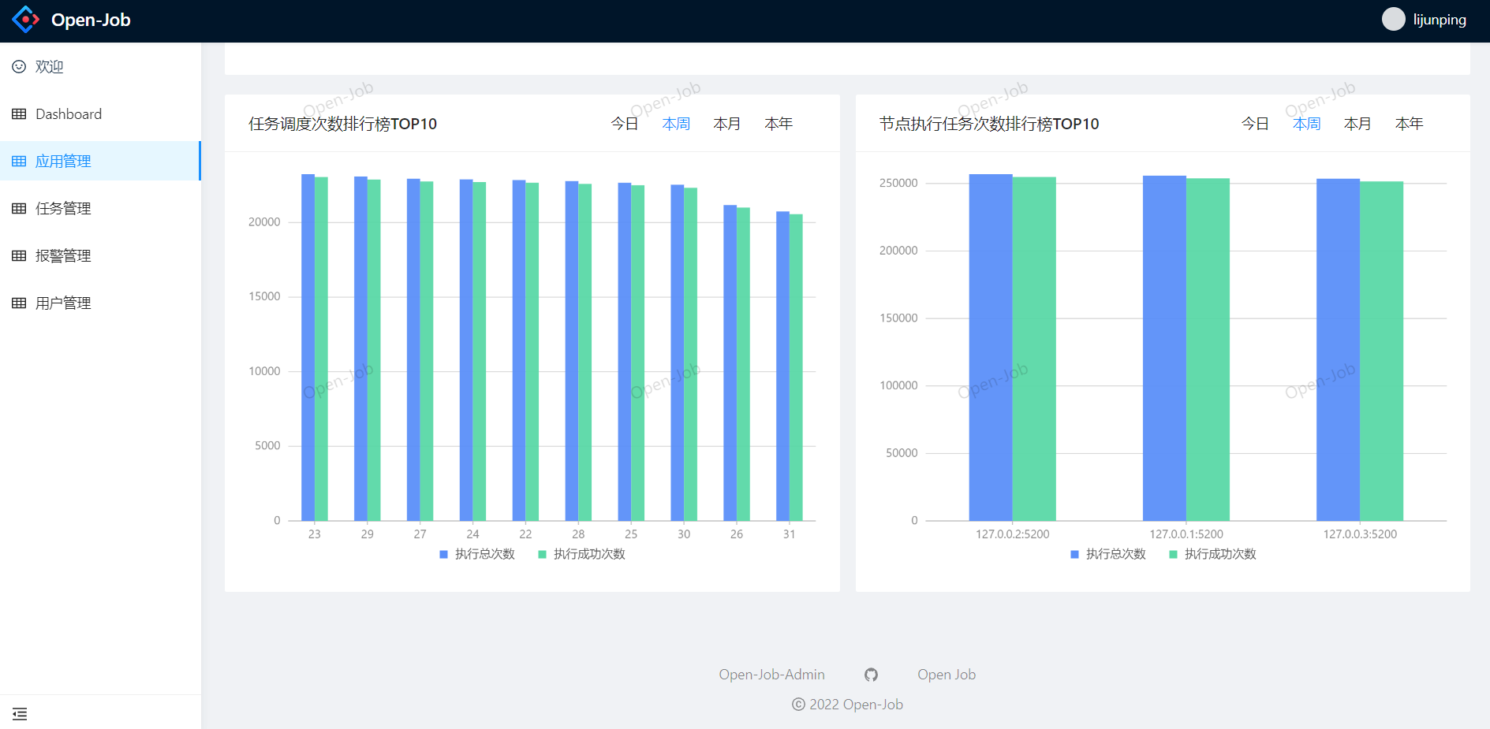Click the 20000 y-axis label
The height and width of the screenshot is (729, 1490).
pyautogui.click(x=264, y=222)
